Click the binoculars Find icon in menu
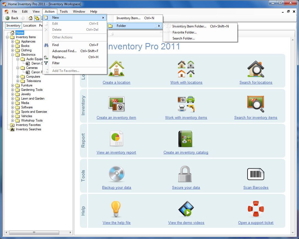299x239 pixels. pos(46,45)
